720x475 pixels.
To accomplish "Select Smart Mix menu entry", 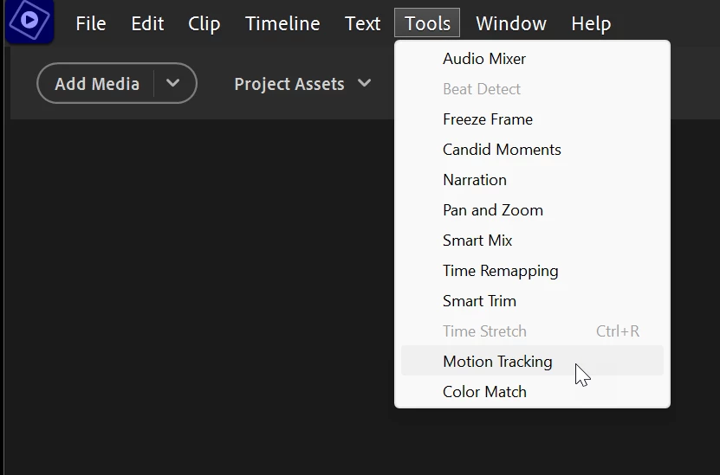I will [x=477, y=241].
